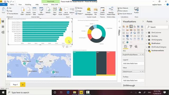
Task: Switch to Data view in left sidebar
Action: 3,27
